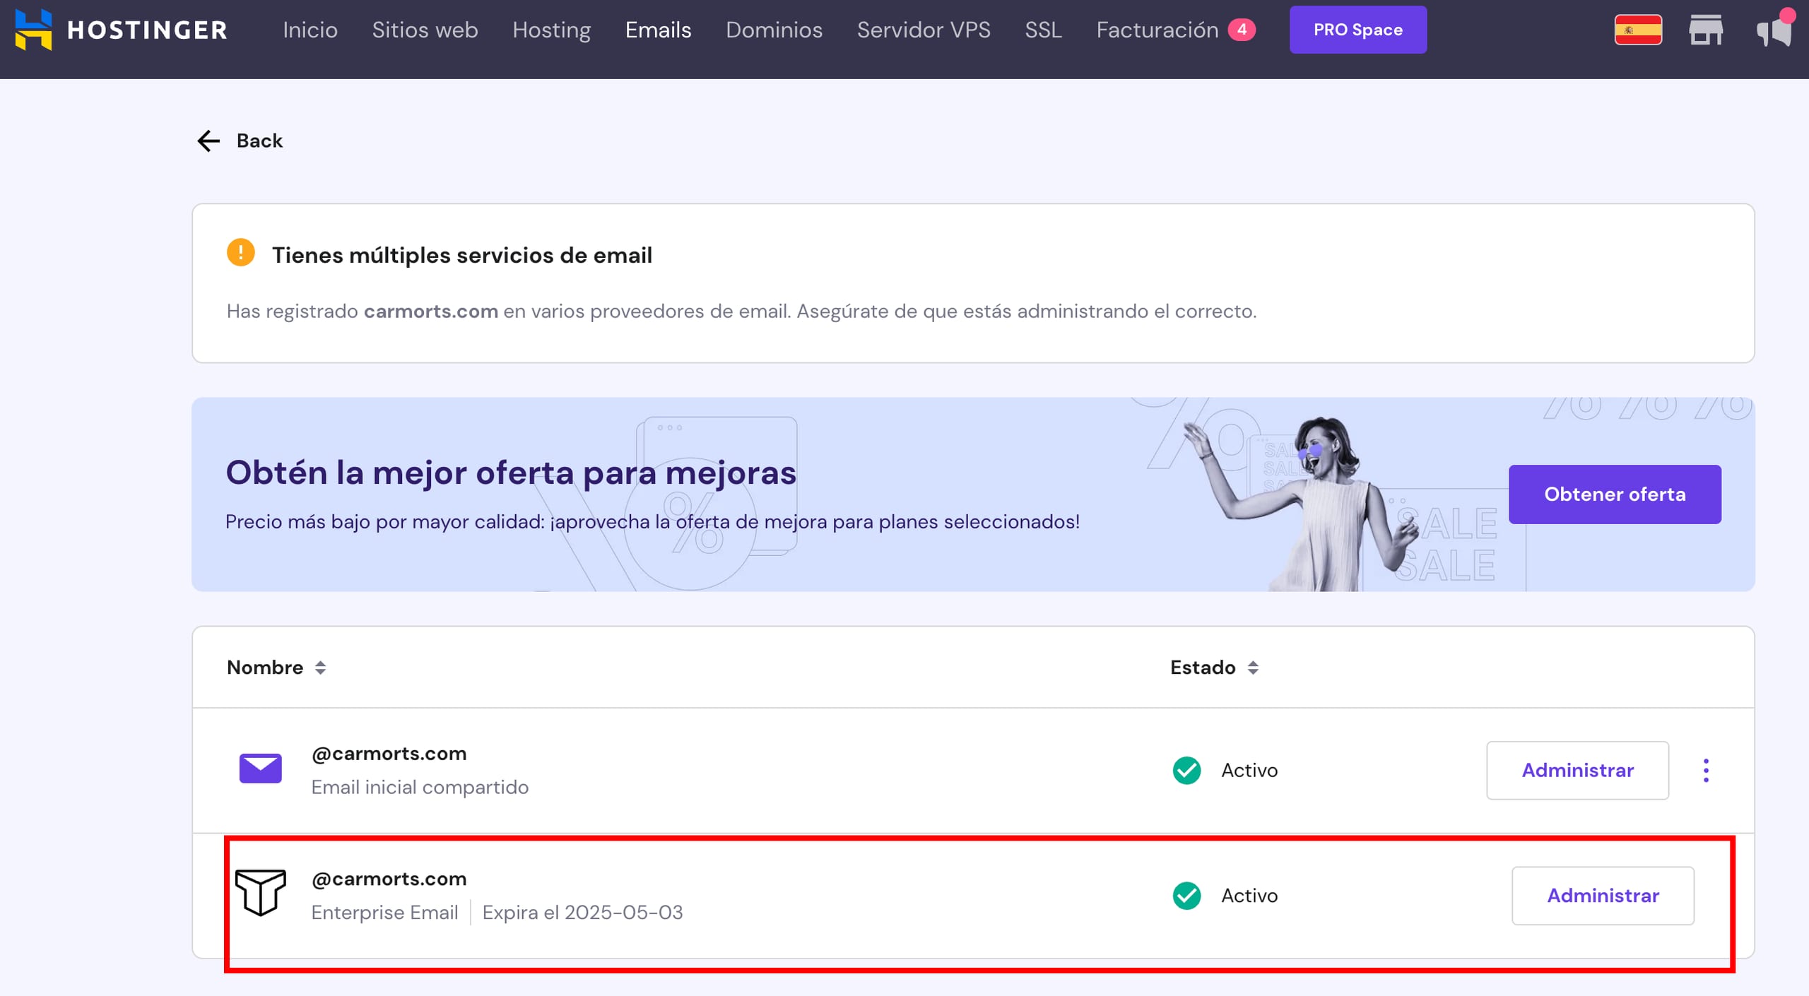Navigate to Servidor VPS section
This screenshot has width=1809, height=996.
coord(923,30)
